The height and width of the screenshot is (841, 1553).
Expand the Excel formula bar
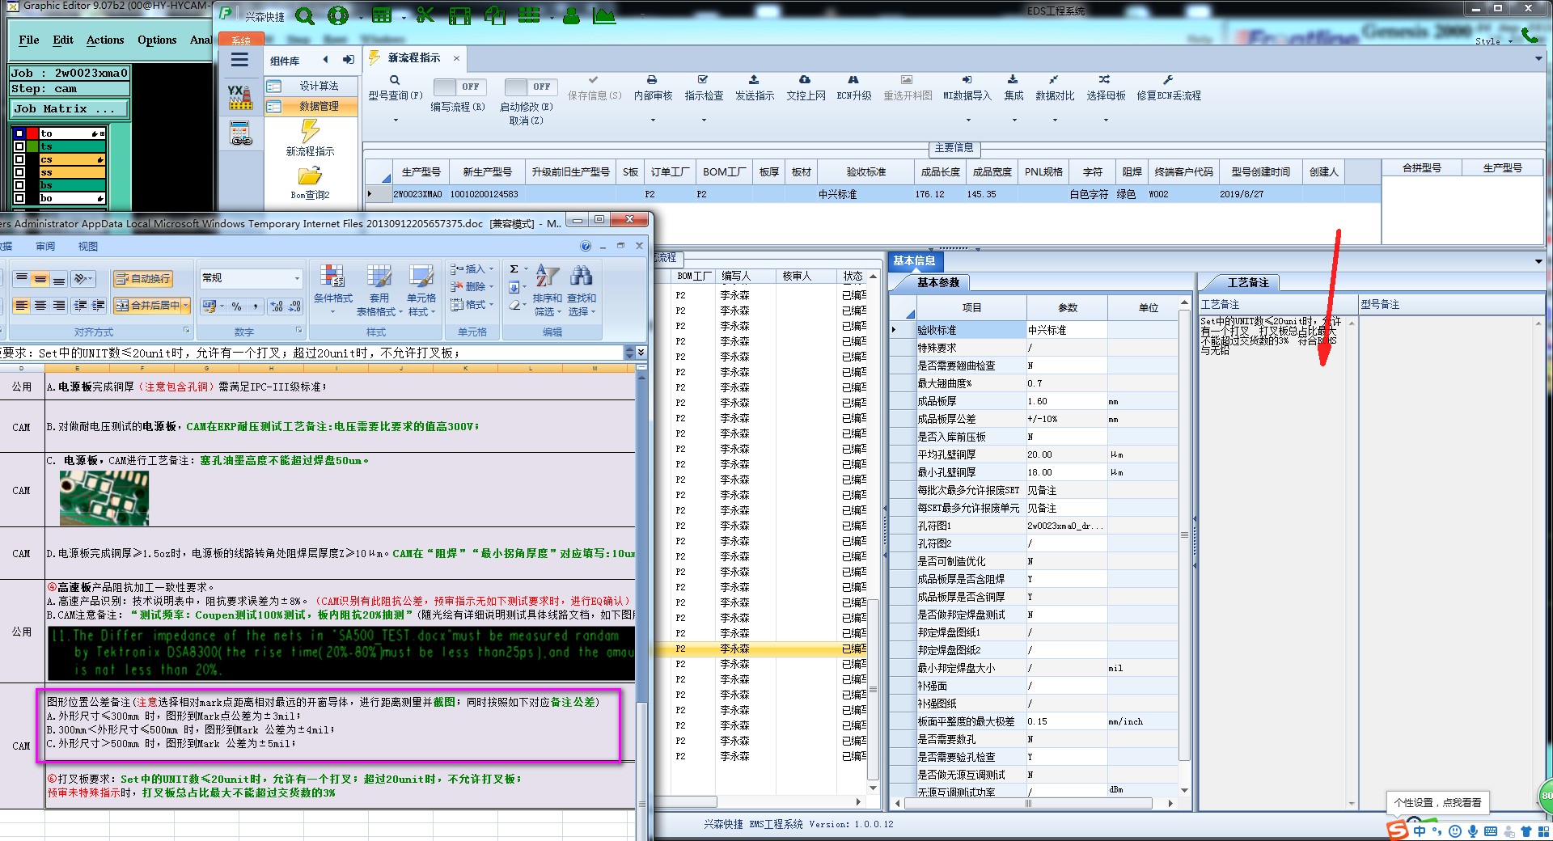tap(641, 353)
